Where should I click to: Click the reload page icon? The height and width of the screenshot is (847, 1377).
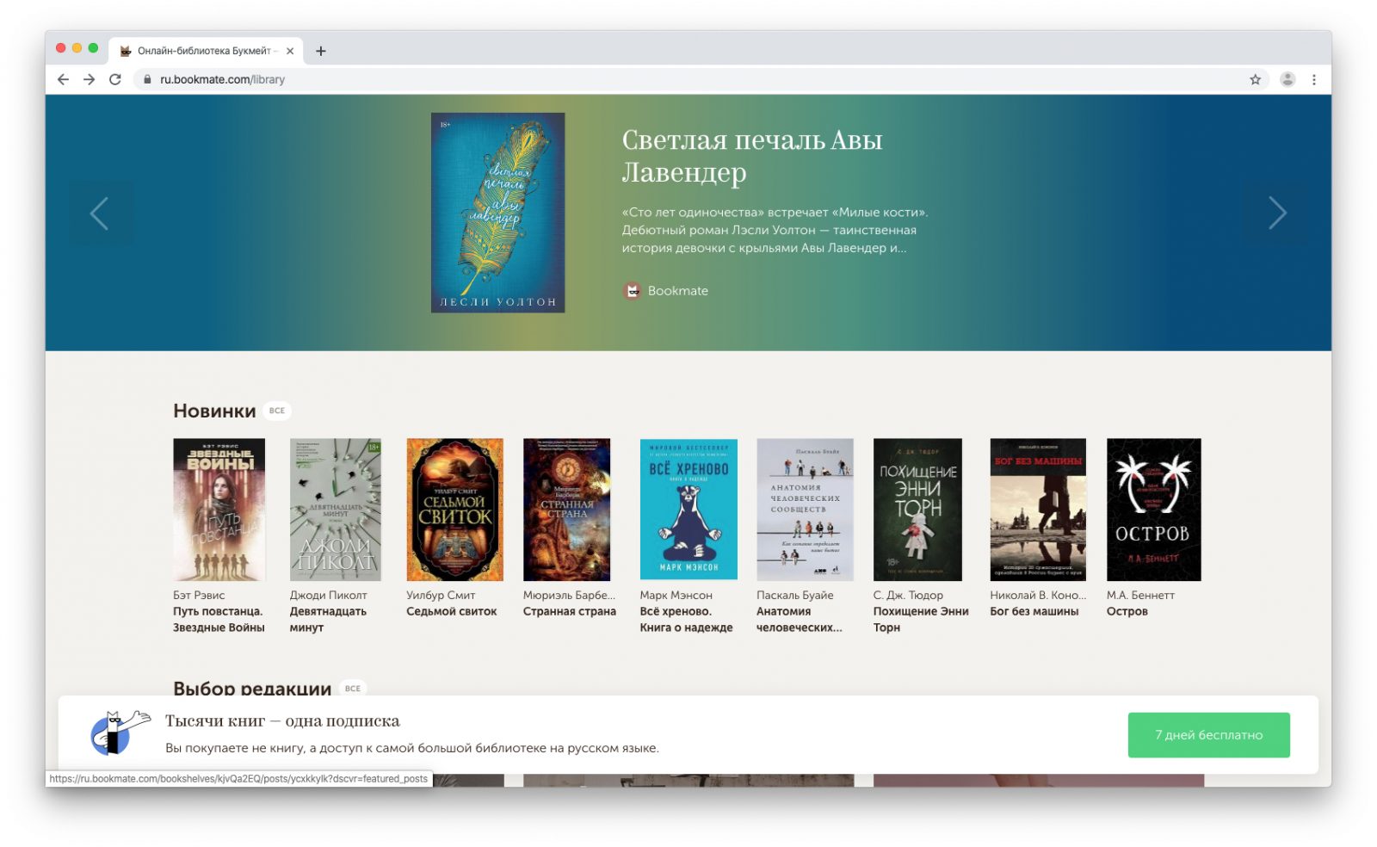pyautogui.click(x=114, y=78)
